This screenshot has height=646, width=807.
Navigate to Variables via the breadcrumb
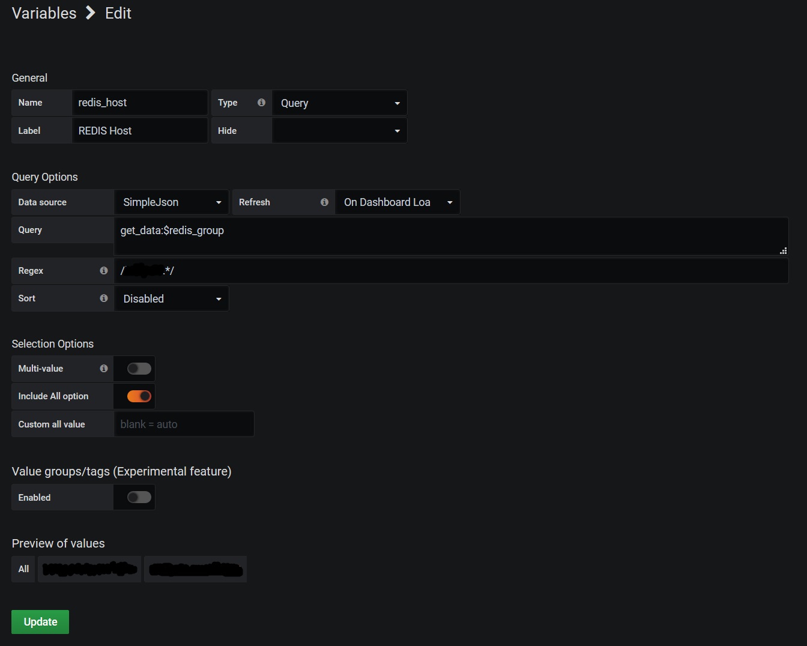click(x=44, y=13)
